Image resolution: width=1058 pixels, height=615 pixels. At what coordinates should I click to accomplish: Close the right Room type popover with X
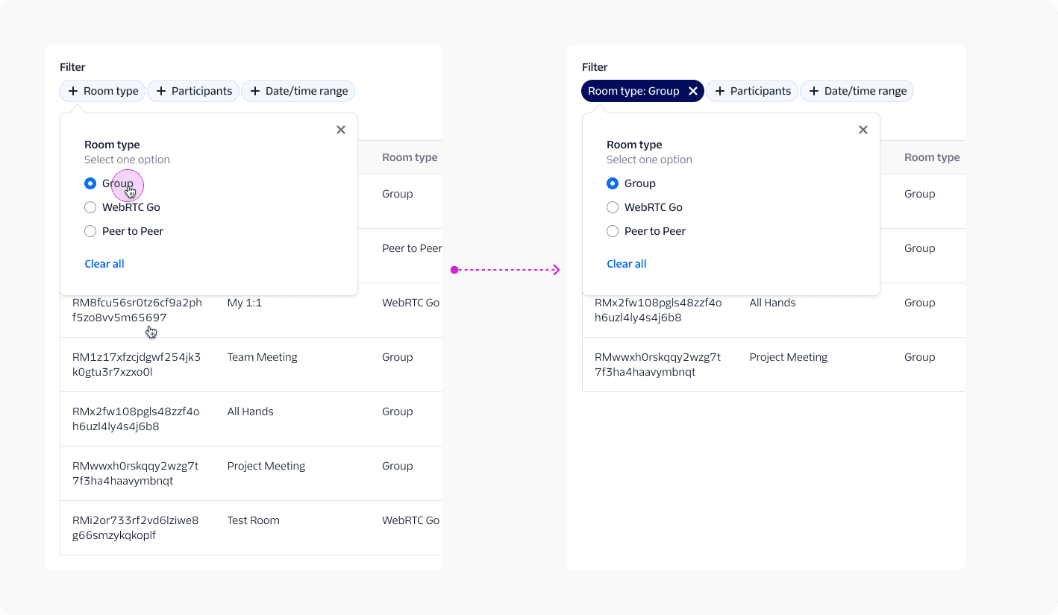pos(863,129)
